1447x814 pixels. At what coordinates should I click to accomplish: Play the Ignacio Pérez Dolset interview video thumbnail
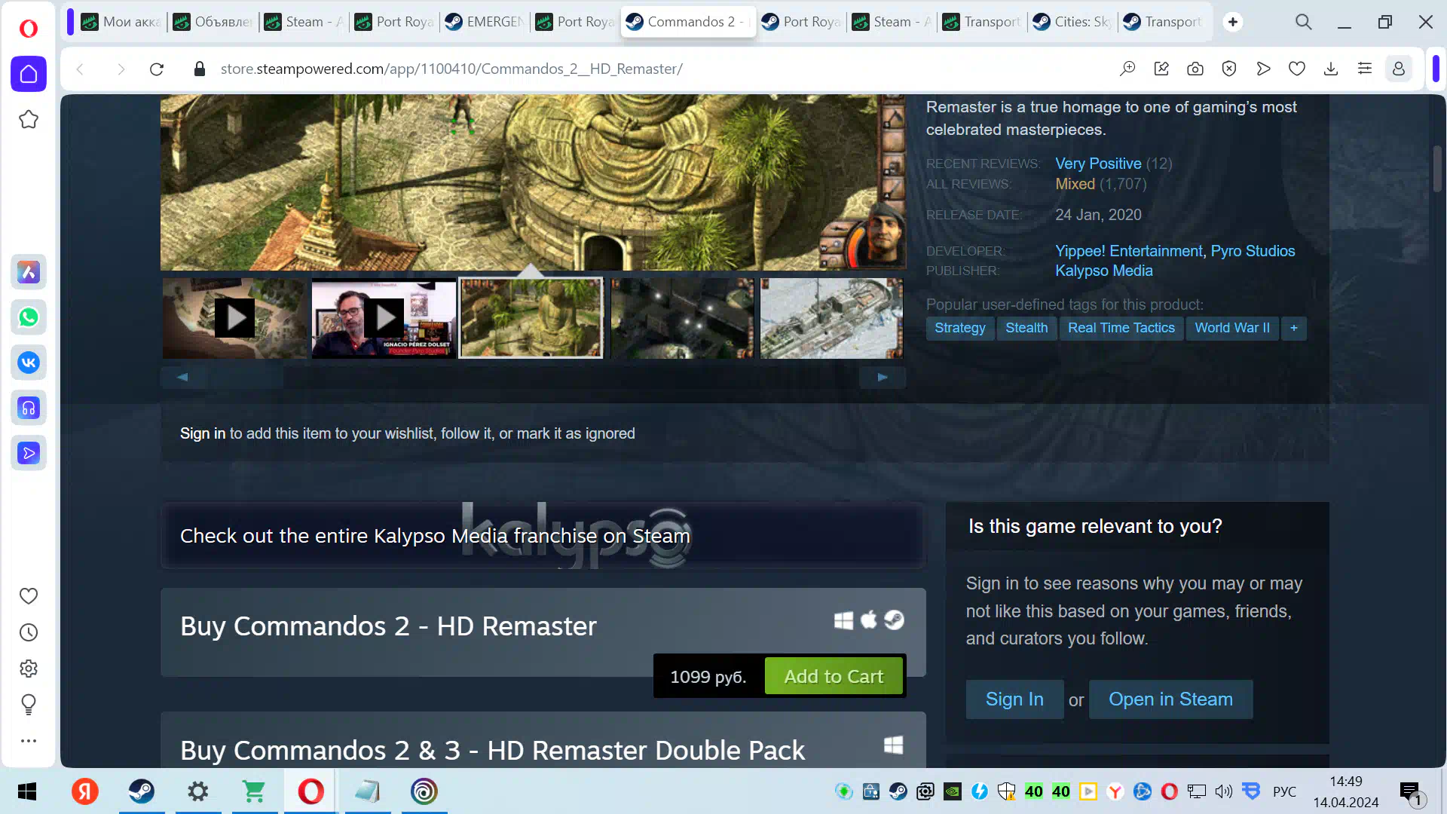click(384, 318)
